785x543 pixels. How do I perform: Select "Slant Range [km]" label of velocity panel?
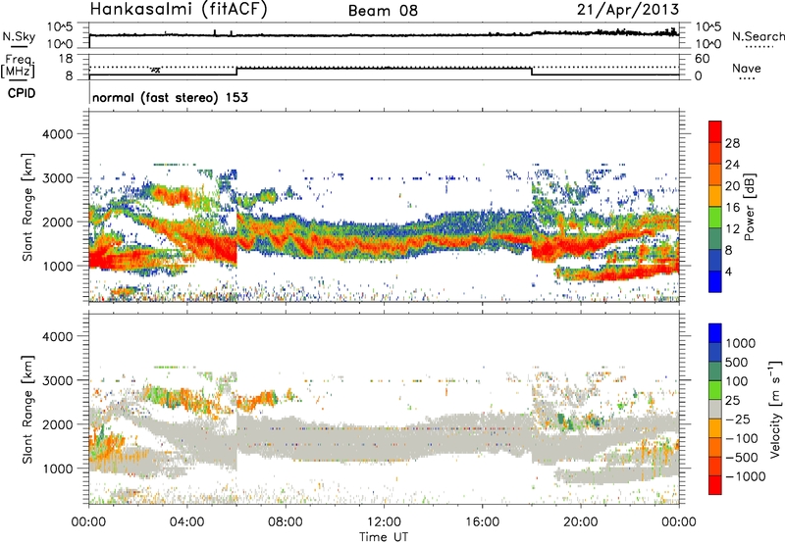[27, 410]
